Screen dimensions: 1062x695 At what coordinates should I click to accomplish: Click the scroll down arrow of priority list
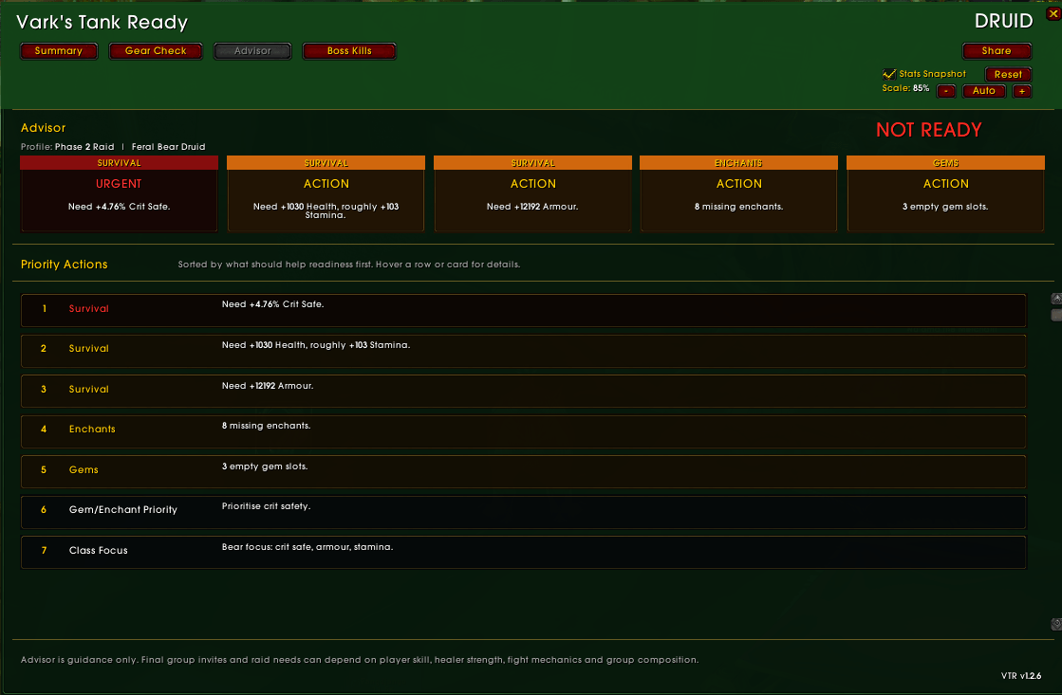1056,624
